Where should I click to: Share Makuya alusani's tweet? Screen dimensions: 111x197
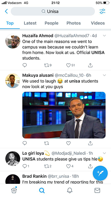pos(90,143)
